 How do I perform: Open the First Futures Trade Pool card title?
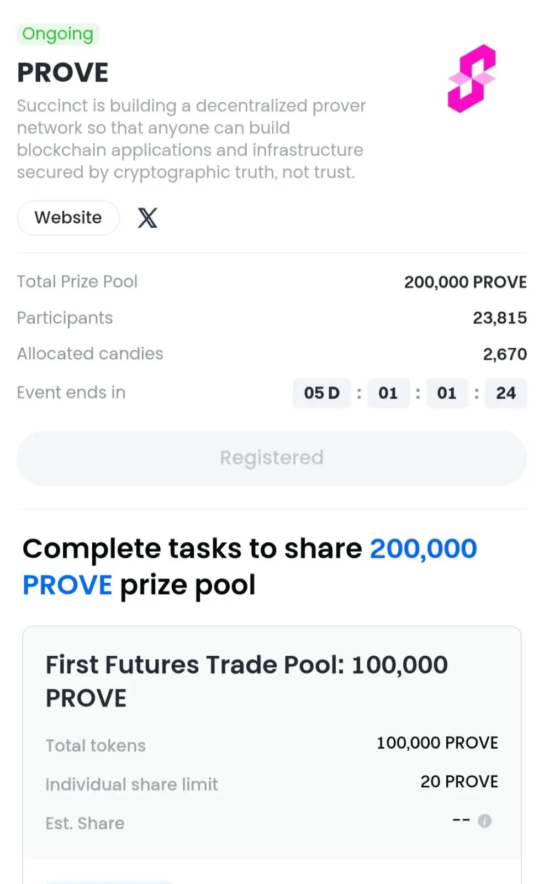(x=247, y=681)
